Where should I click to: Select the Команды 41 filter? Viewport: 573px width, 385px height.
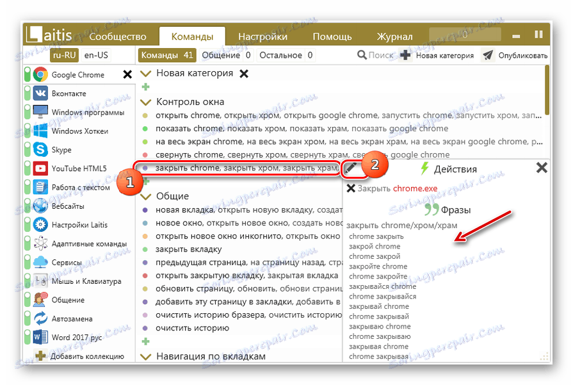[167, 55]
